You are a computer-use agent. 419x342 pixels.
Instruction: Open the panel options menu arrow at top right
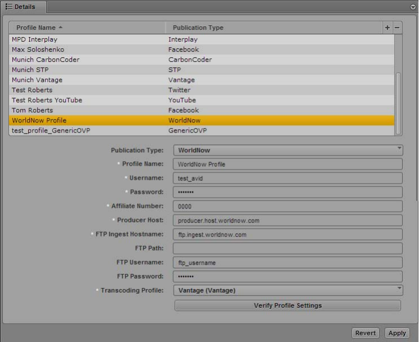pos(413,7)
